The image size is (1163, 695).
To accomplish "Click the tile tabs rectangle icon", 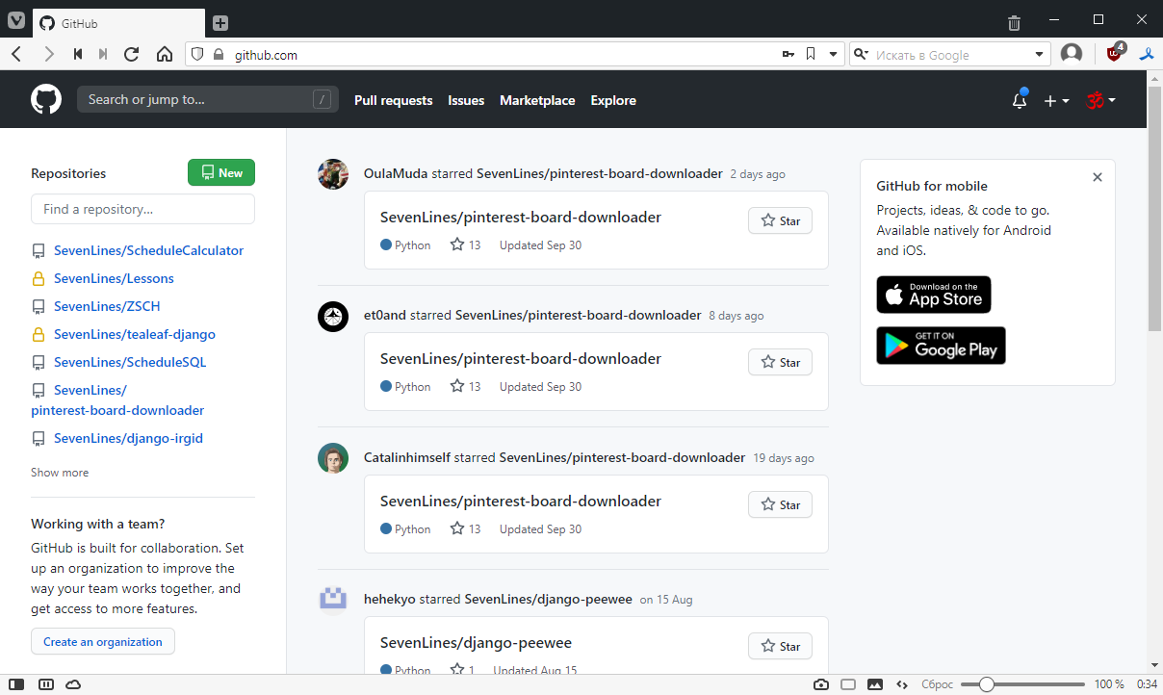I will 848,684.
